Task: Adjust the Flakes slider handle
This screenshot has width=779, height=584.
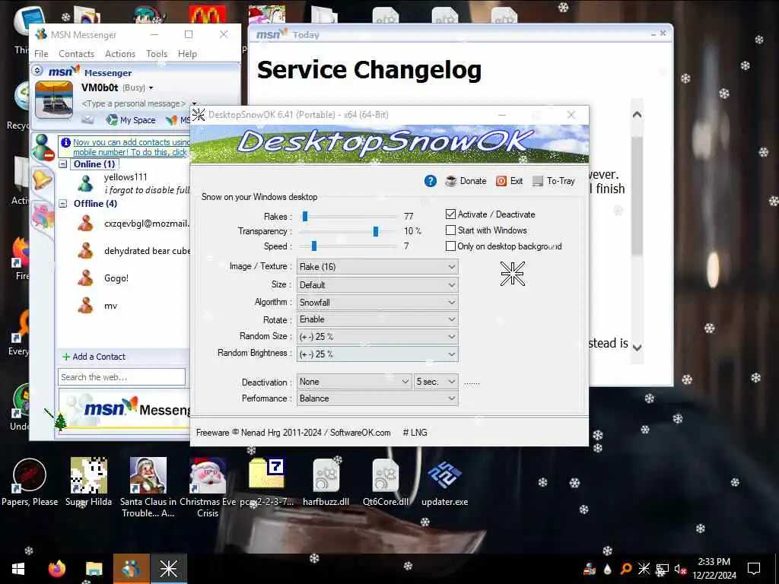Action: tap(305, 216)
